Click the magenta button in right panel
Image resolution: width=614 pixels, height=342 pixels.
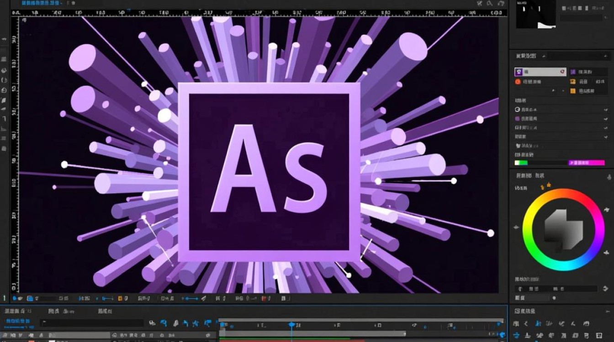586,163
